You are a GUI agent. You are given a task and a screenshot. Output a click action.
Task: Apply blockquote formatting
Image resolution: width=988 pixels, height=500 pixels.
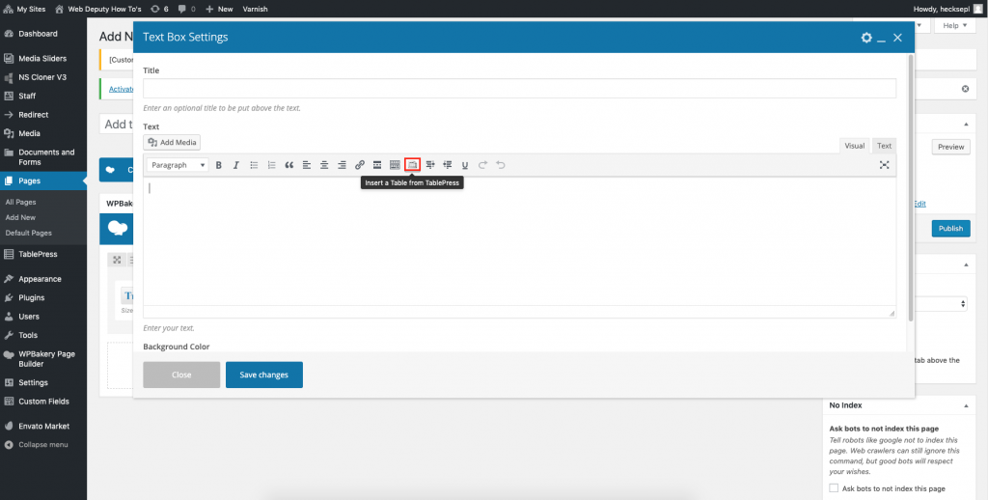pos(289,165)
